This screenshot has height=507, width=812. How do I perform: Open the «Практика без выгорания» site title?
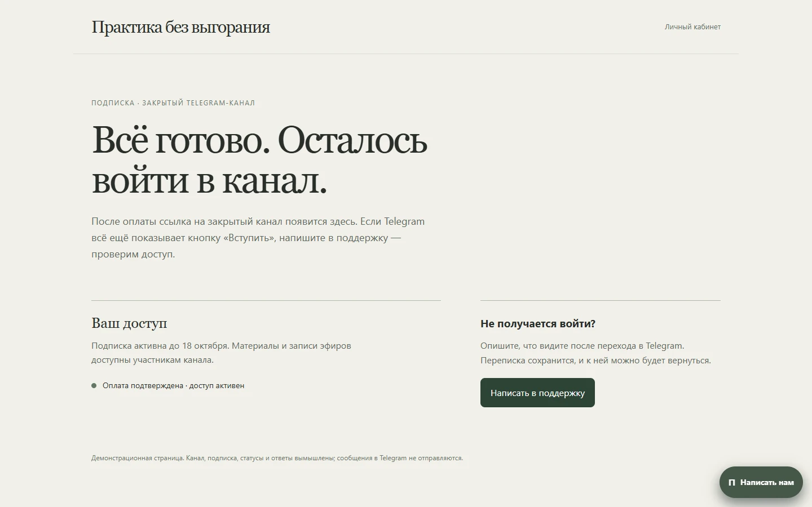(x=180, y=27)
